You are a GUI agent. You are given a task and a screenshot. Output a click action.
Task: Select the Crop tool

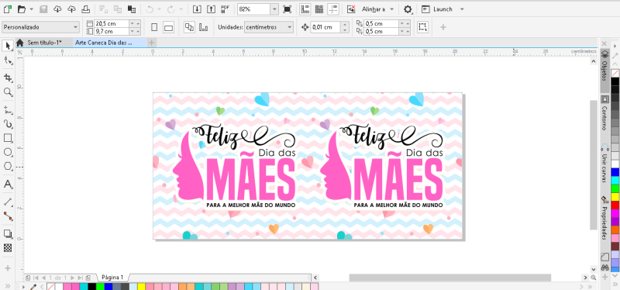(8, 78)
